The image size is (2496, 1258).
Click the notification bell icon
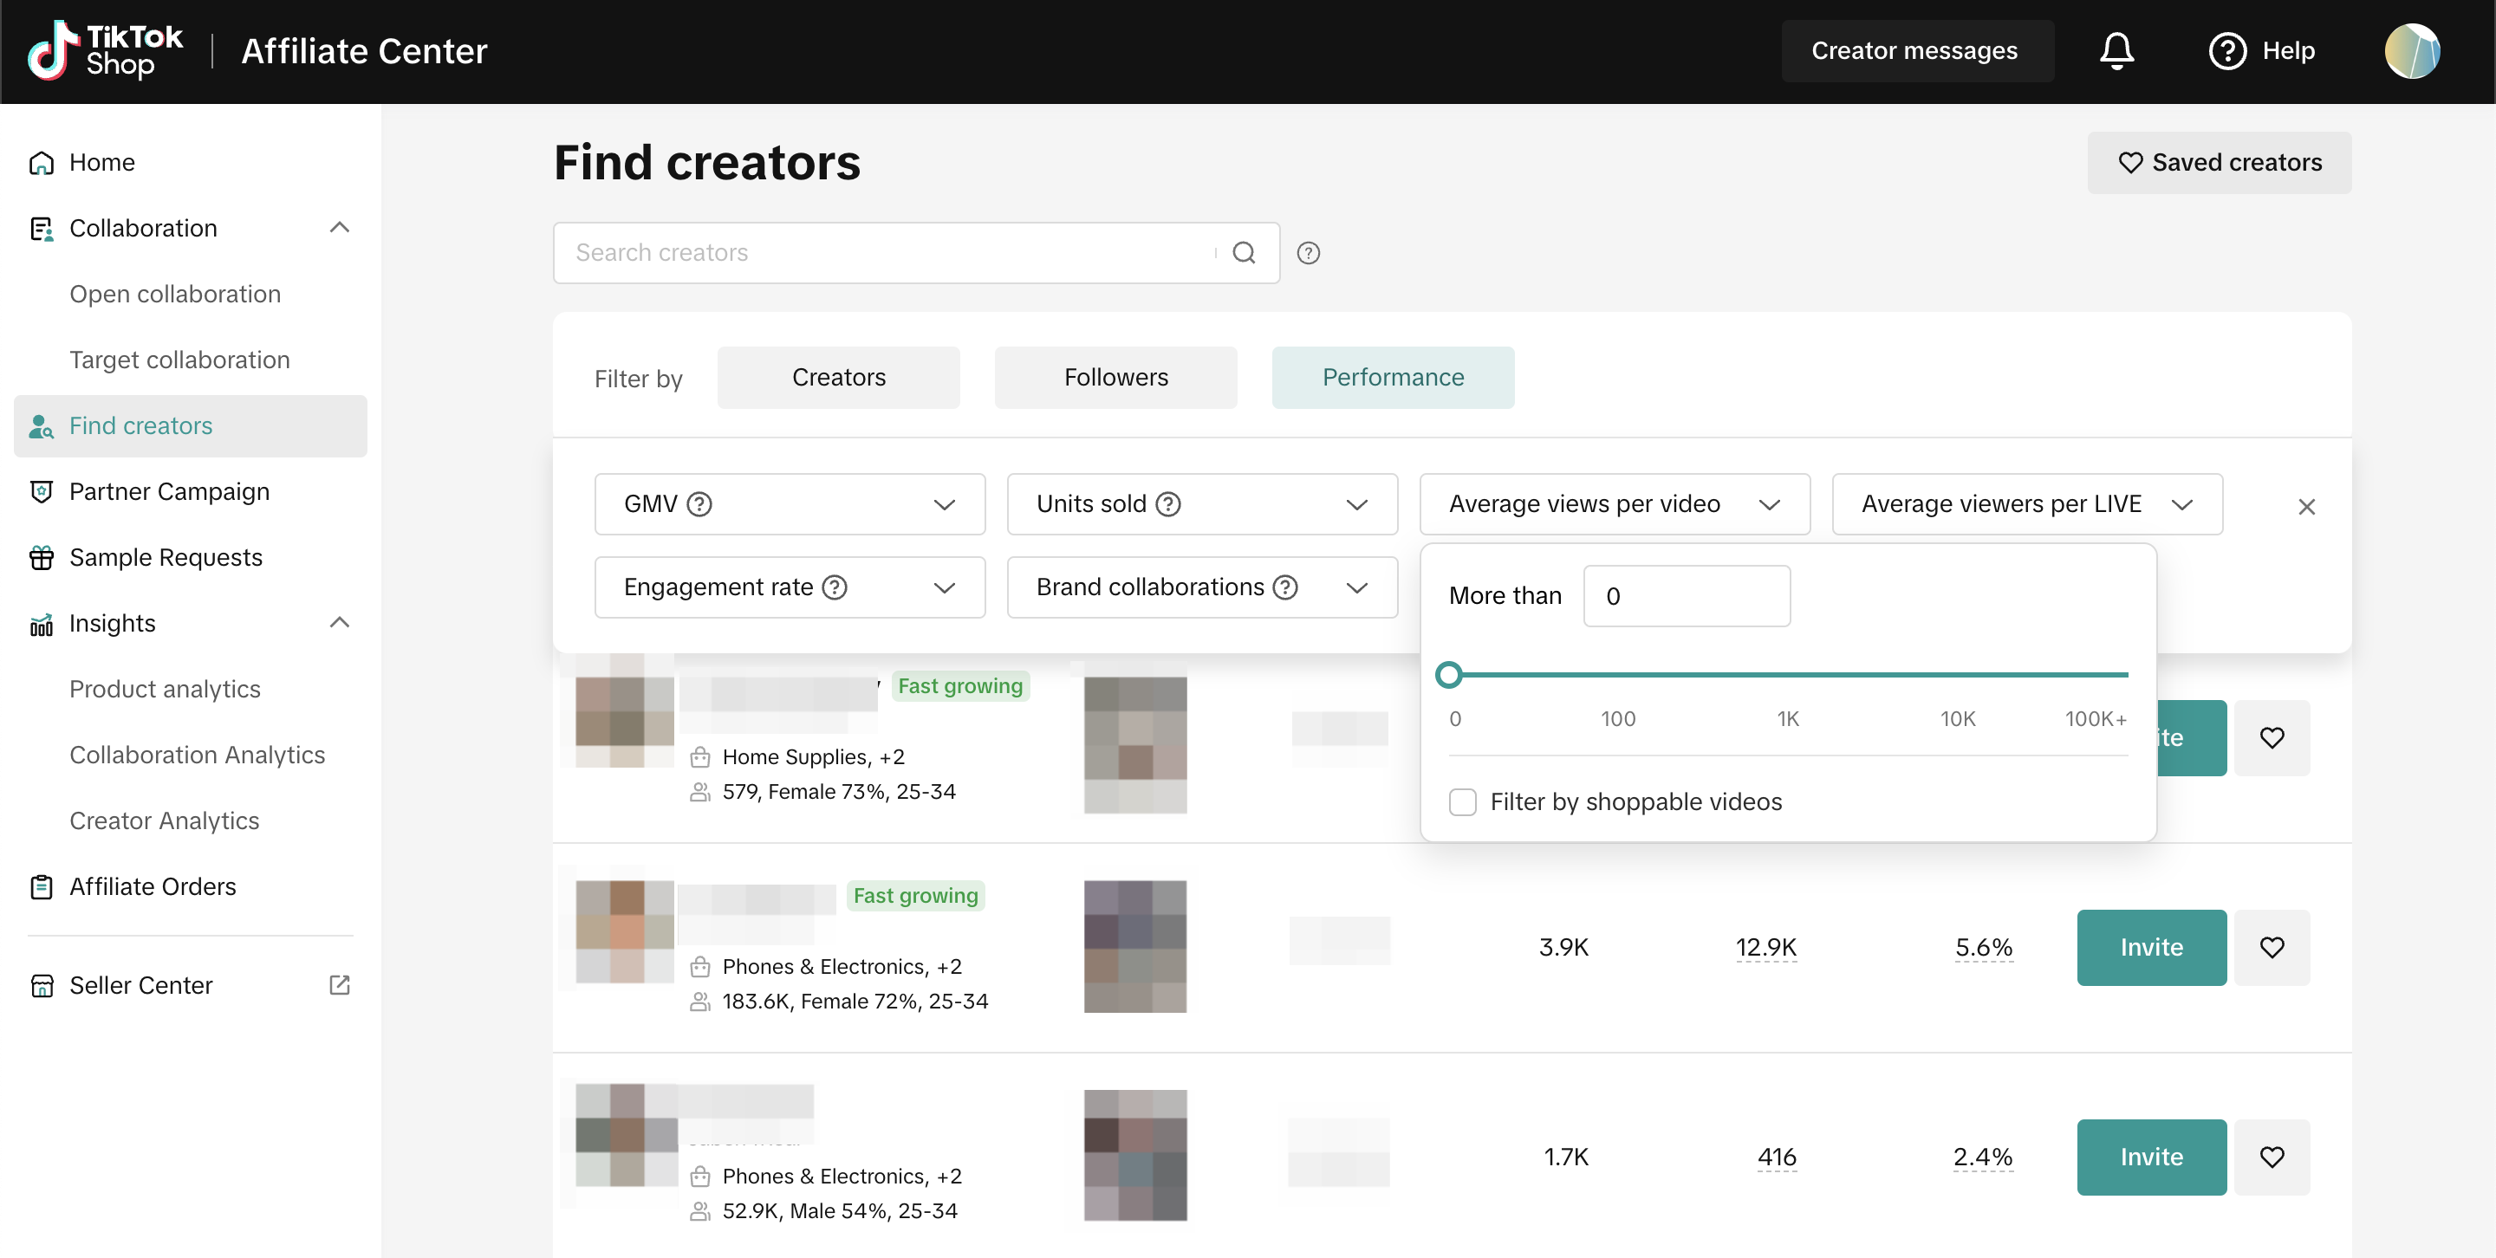pos(2116,50)
